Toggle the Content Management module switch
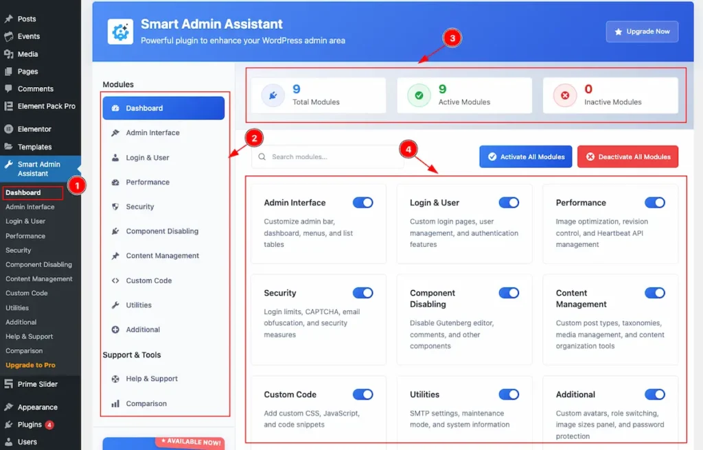The height and width of the screenshot is (450, 703). point(654,293)
